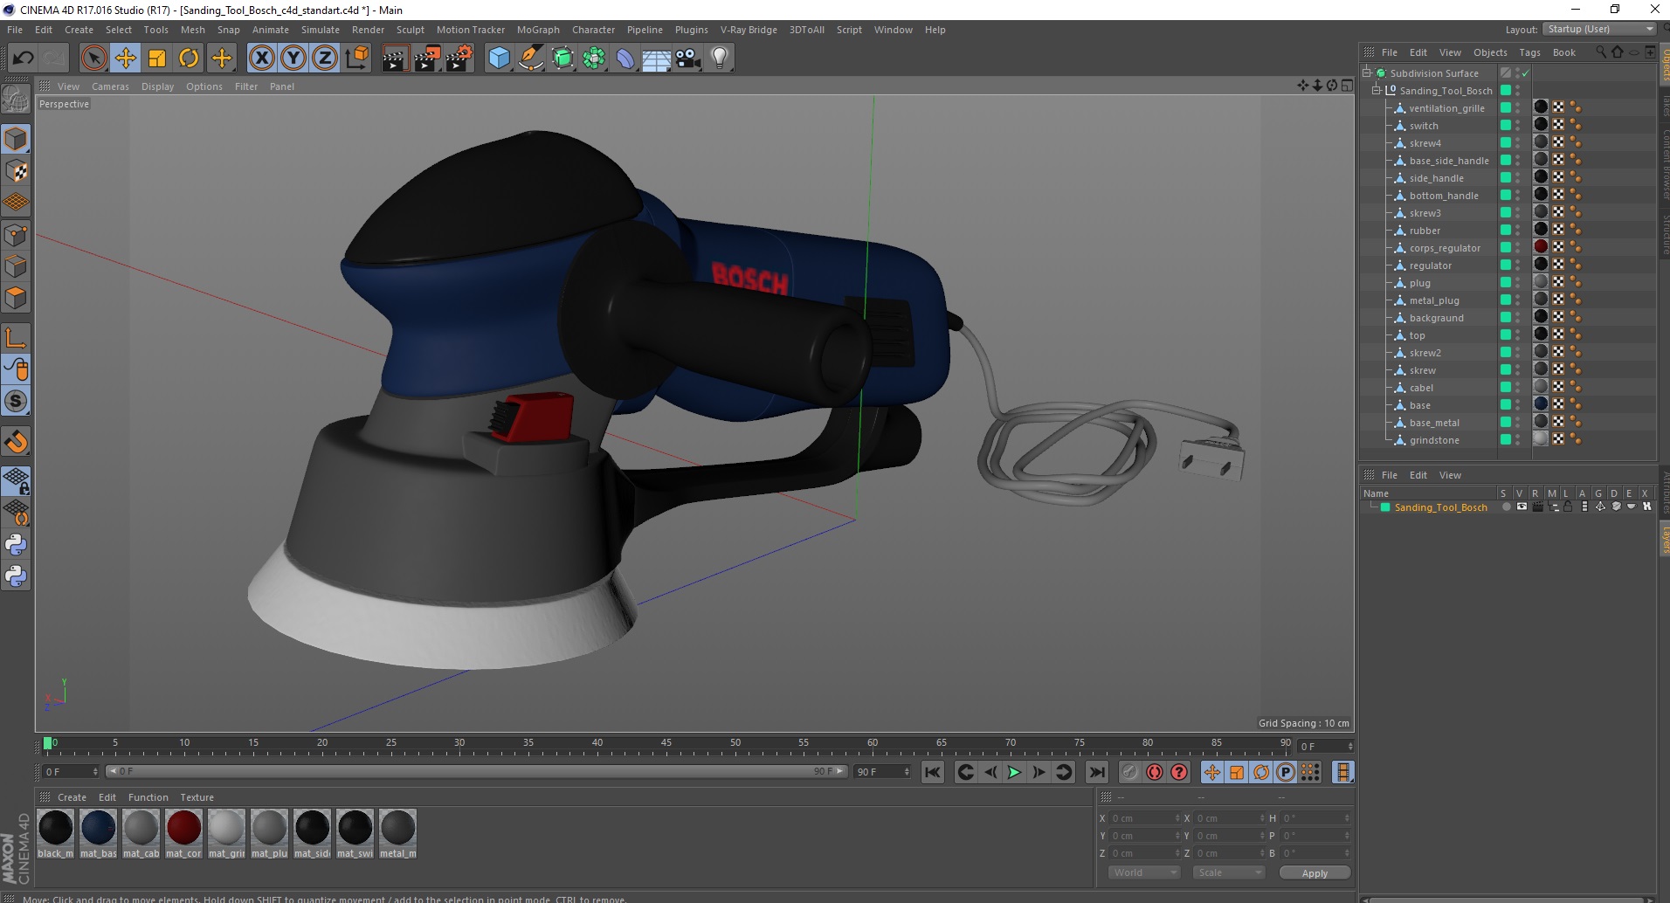Toggle coordinate system icon
The height and width of the screenshot is (903, 1670).
(357, 59)
